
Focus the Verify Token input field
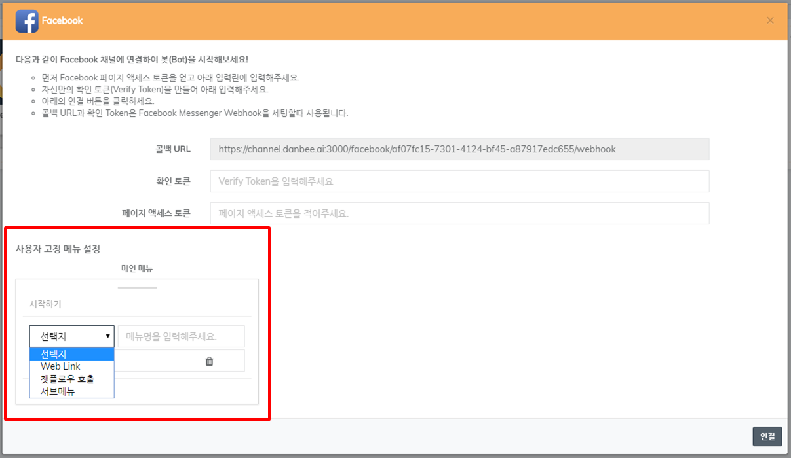[x=459, y=181]
